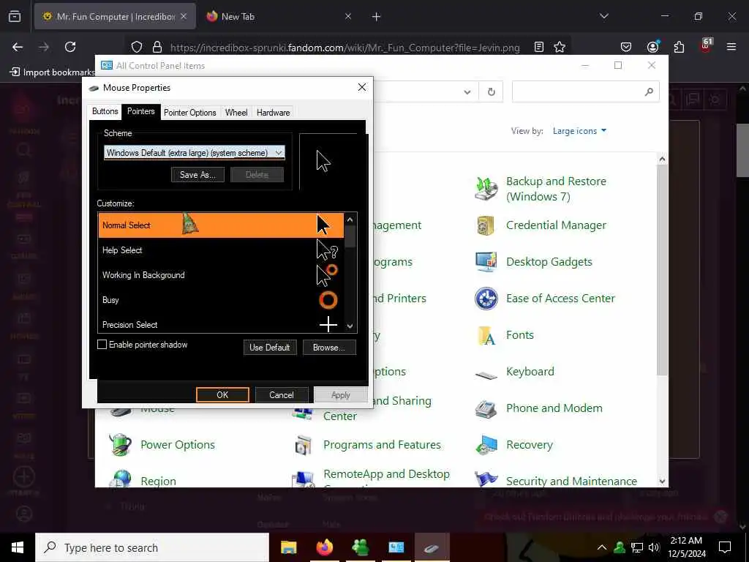749x562 pixels.
Task: Refresh the Control Panel address bar
Action: point(491,91)
